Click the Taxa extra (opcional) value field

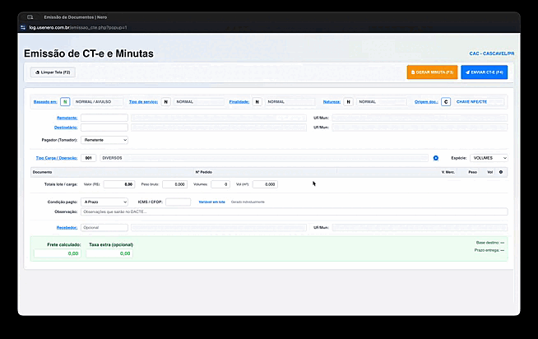(x=109, y=253)
